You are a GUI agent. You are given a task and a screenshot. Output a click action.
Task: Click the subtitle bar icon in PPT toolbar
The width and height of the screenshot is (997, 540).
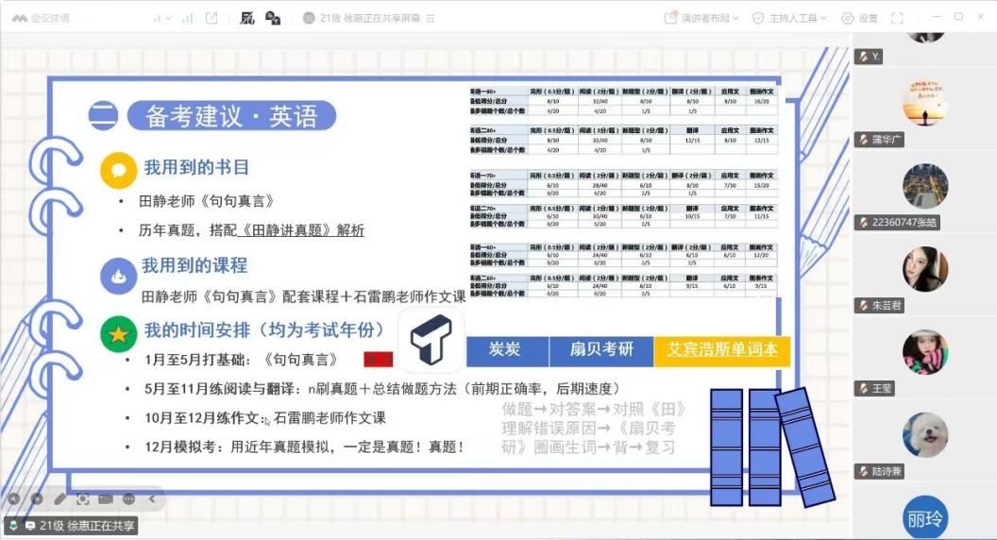tap(106, 498)
